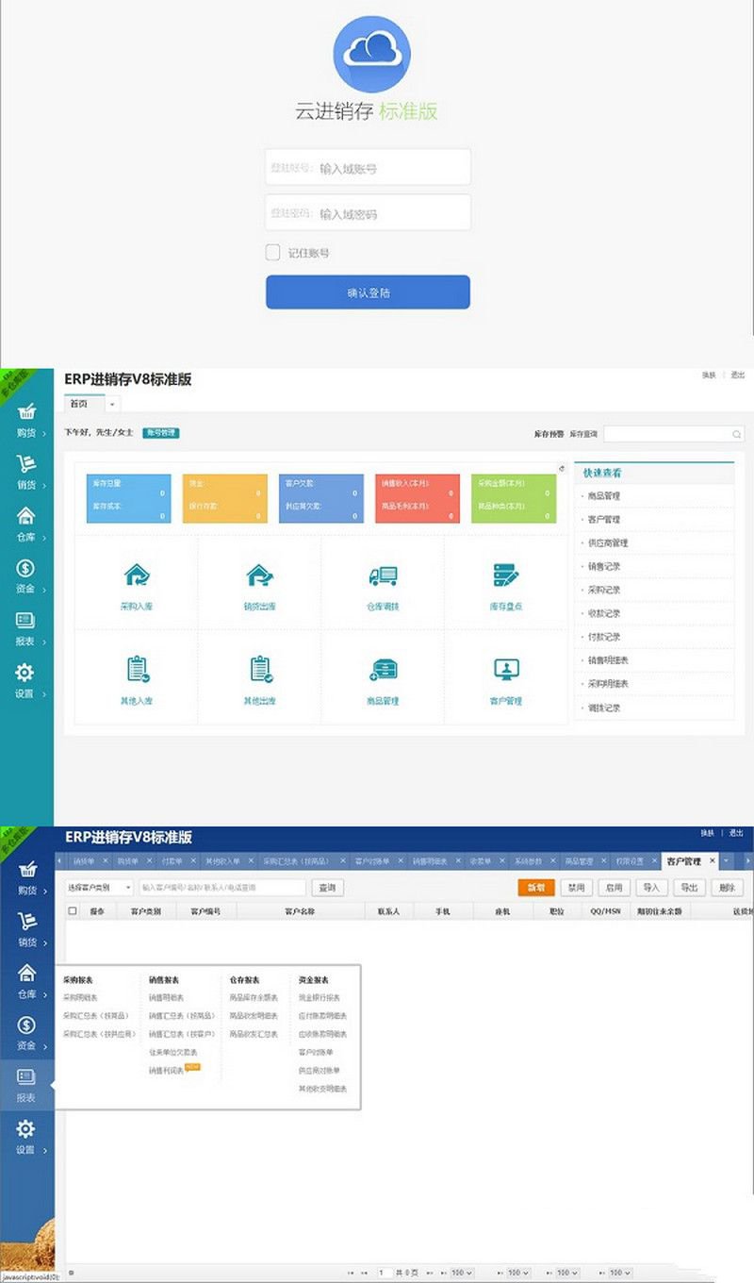Check the 记住账号 checkbox on login form
The height and width of the screenshot is (1283, 754).
(x=271, y=252)
